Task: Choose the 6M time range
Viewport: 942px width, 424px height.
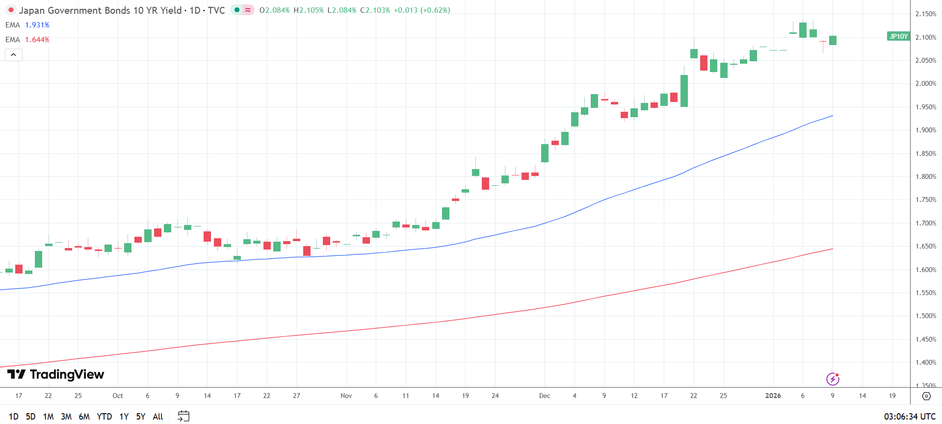Action: [x=84, y=417]
